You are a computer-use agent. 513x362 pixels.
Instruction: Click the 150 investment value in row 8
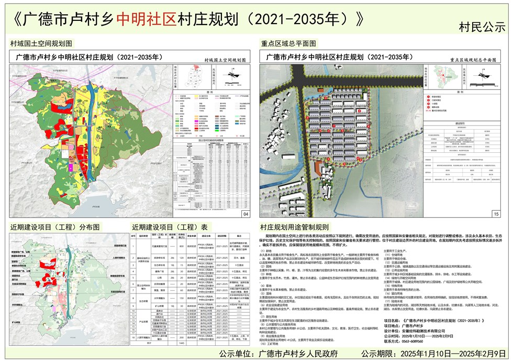click(182, 298)
